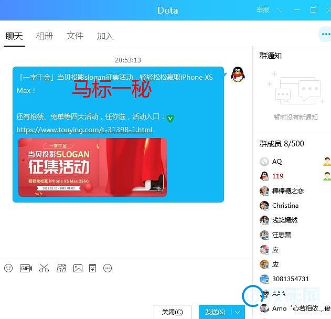Select member name 3081354731
This screenshot has width=331, height=319.
pyautogui.click(x=291, y=279)
